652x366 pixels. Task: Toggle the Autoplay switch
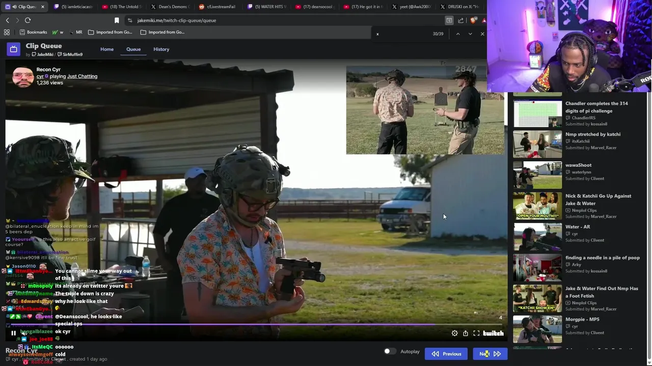click(x=390, y=351)
